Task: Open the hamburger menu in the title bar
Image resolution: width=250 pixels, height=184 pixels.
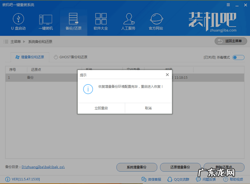Action: 228,5
